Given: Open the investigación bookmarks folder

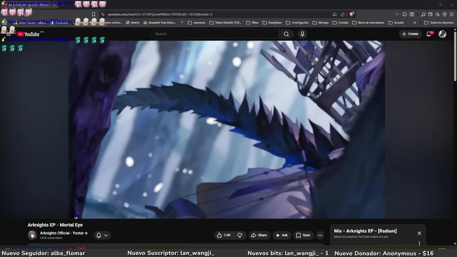Looking at the screenshot, I should click(x=297, y=22).
